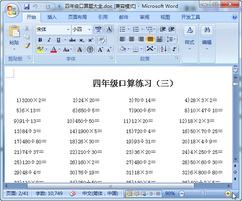Toggle Bold formatting
Viewport: 242px width, 201px height.
coord(40,40)
